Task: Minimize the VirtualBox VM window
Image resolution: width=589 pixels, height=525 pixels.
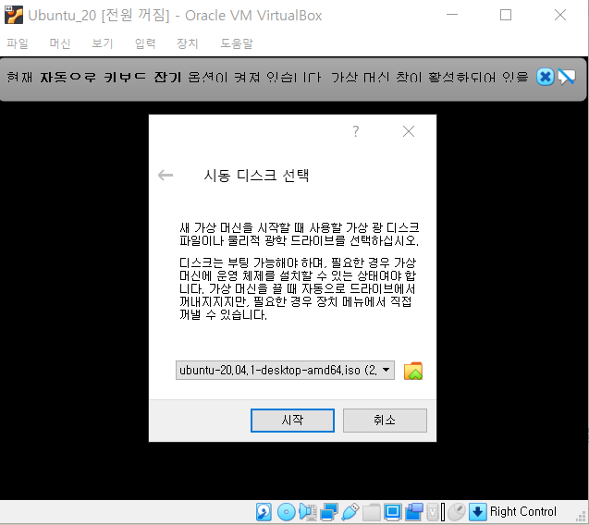Action: tap(452, 15)
